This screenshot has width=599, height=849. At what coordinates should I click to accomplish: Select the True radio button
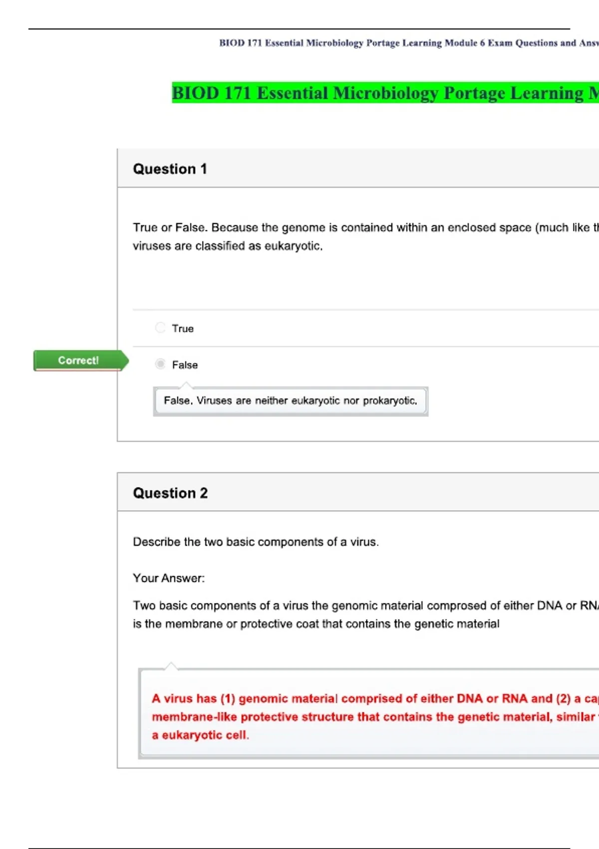(x=160, y=328)
